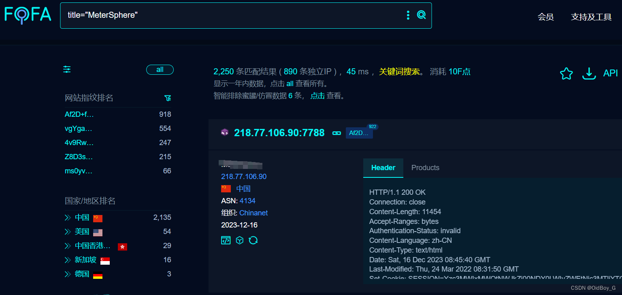
Task: Click link icon beside 218.77.106.90:7788
Action: [337, 133]
